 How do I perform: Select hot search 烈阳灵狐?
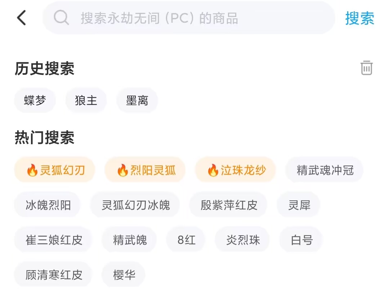[x=145, y=170]
